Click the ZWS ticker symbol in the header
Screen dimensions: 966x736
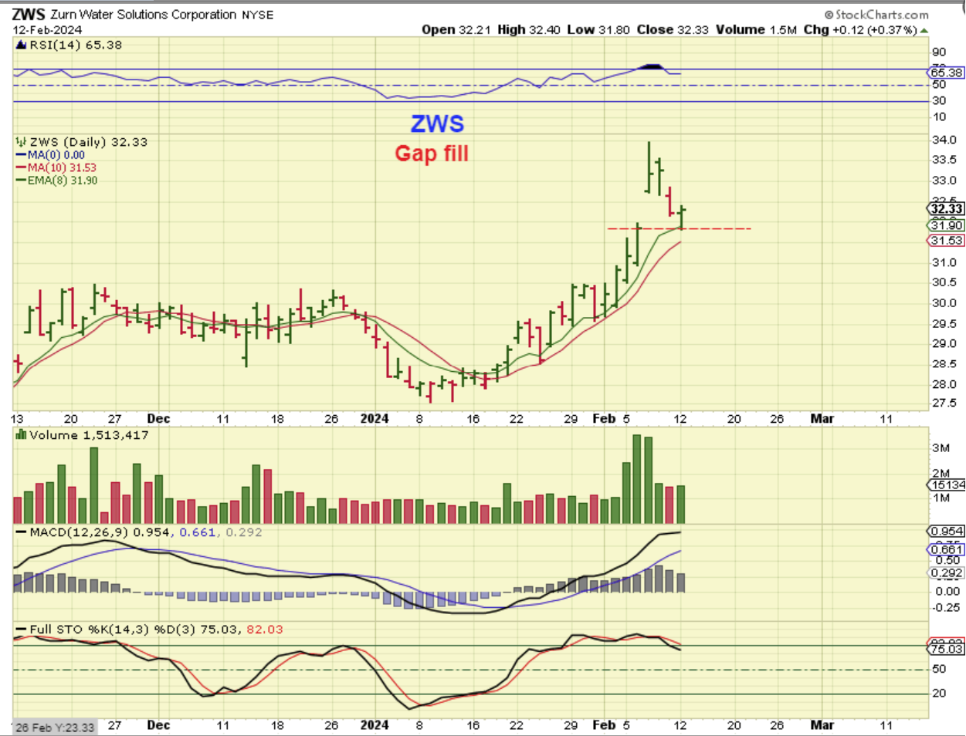(29, 14)
